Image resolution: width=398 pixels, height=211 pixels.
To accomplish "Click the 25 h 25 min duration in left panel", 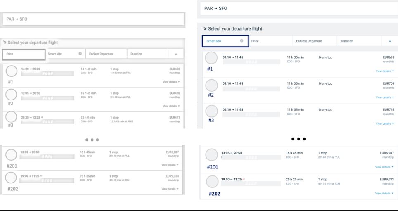I will point(88,176).
